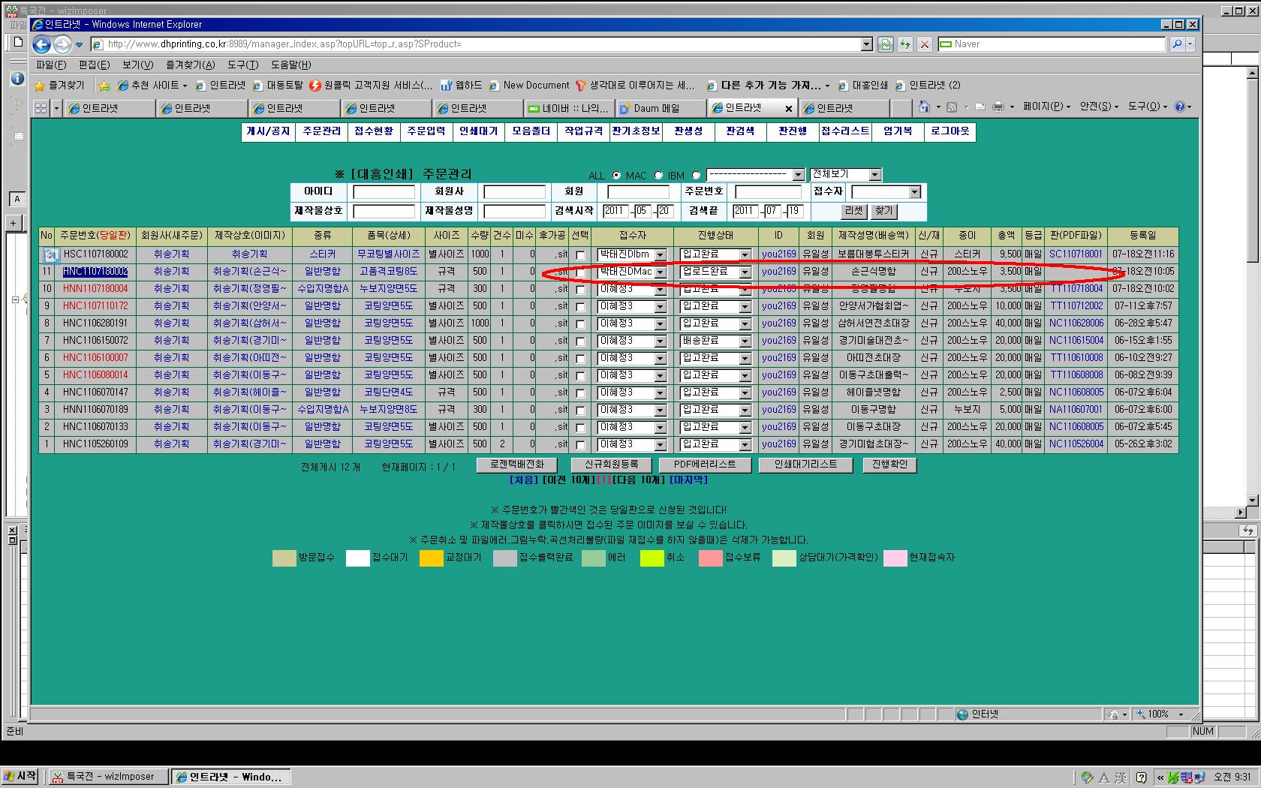Click the Refresh page icon
Image resolution: width=1261 pixels, height=788 pixels.
[905, 44]
